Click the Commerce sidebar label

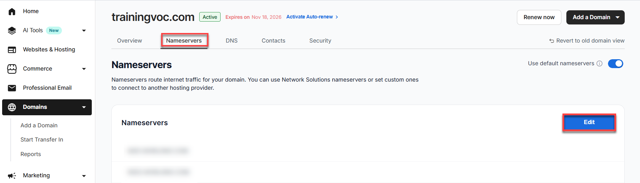37,69
